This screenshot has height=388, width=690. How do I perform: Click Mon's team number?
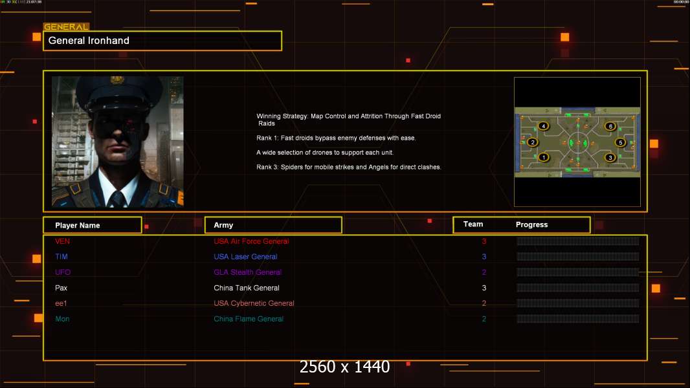(x=484, y=319)
